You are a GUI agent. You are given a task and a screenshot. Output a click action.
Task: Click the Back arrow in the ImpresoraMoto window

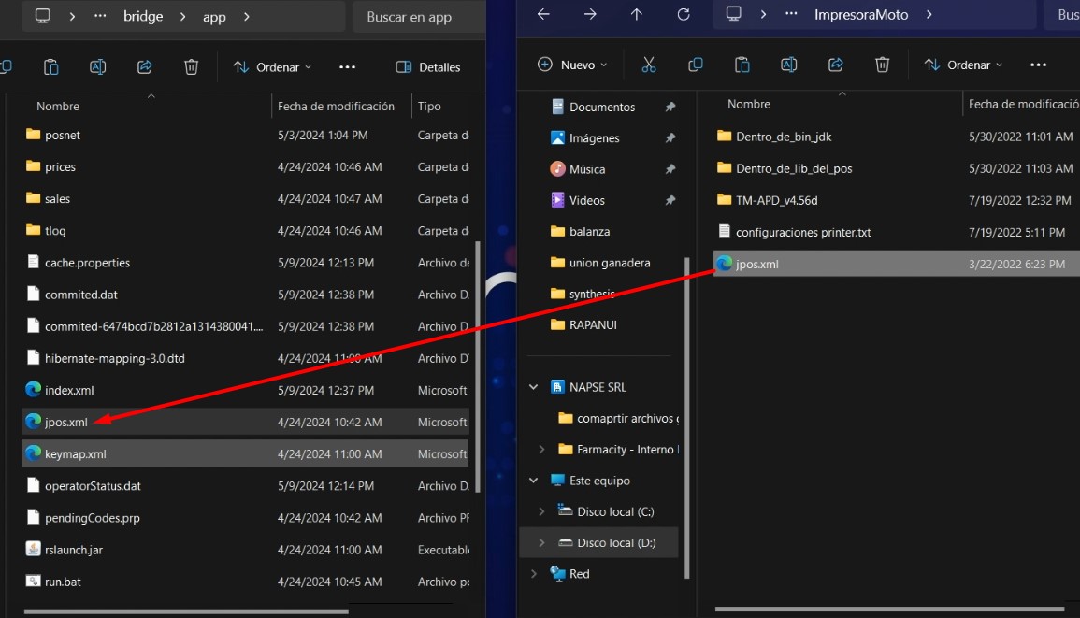click(543, 14)
